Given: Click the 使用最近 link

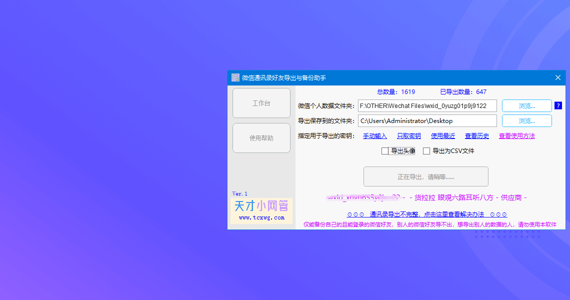Looking at the screenshot, I should click(443, 135).
